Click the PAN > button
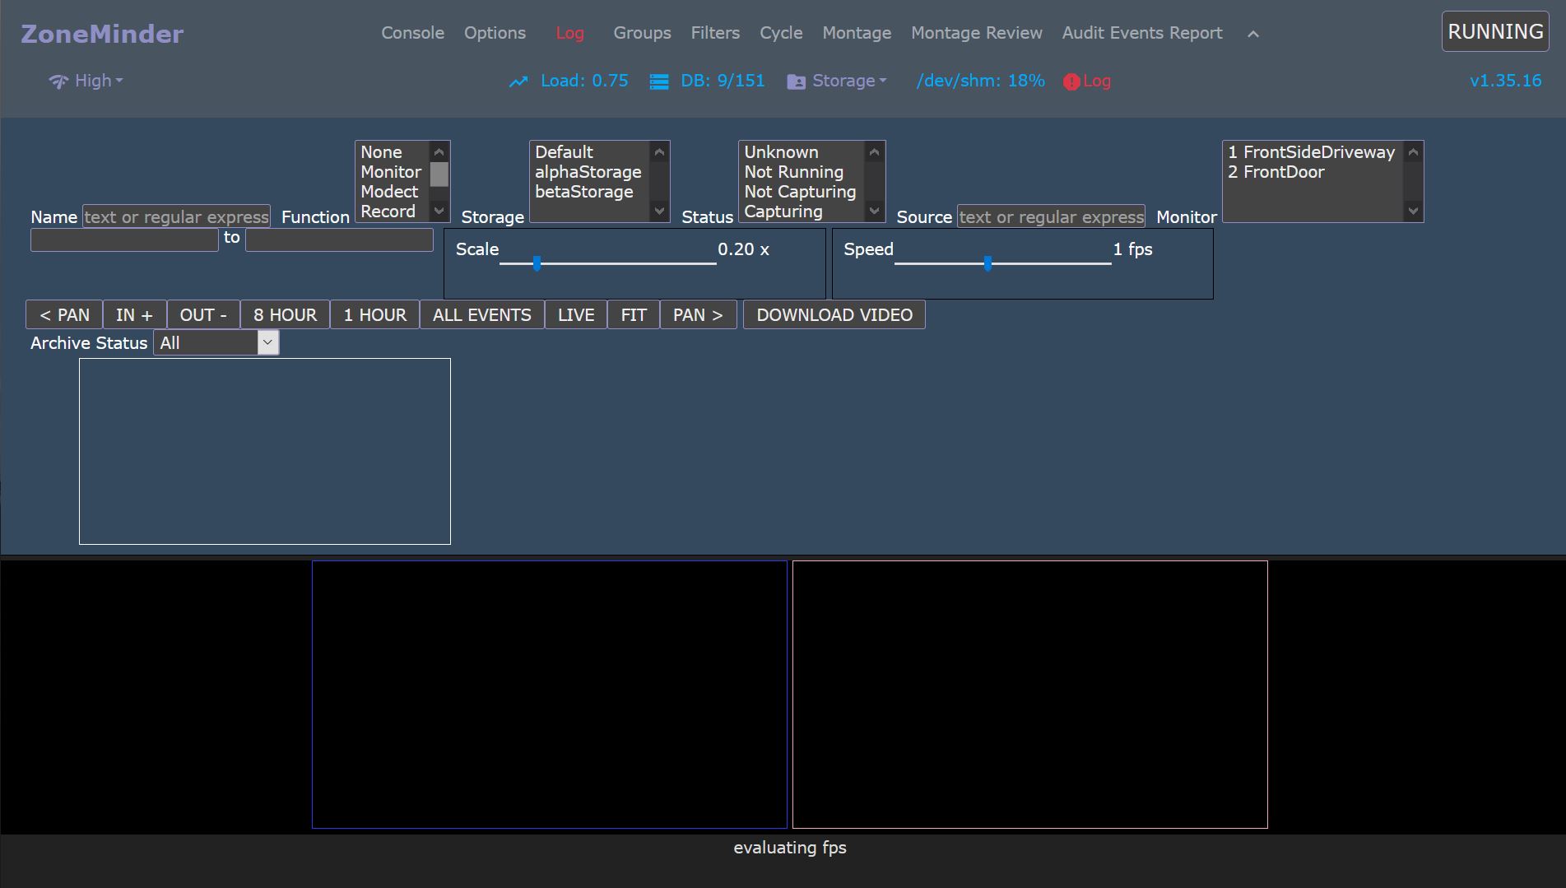This screenshot has width=1566, height=888. pos(698,315)
